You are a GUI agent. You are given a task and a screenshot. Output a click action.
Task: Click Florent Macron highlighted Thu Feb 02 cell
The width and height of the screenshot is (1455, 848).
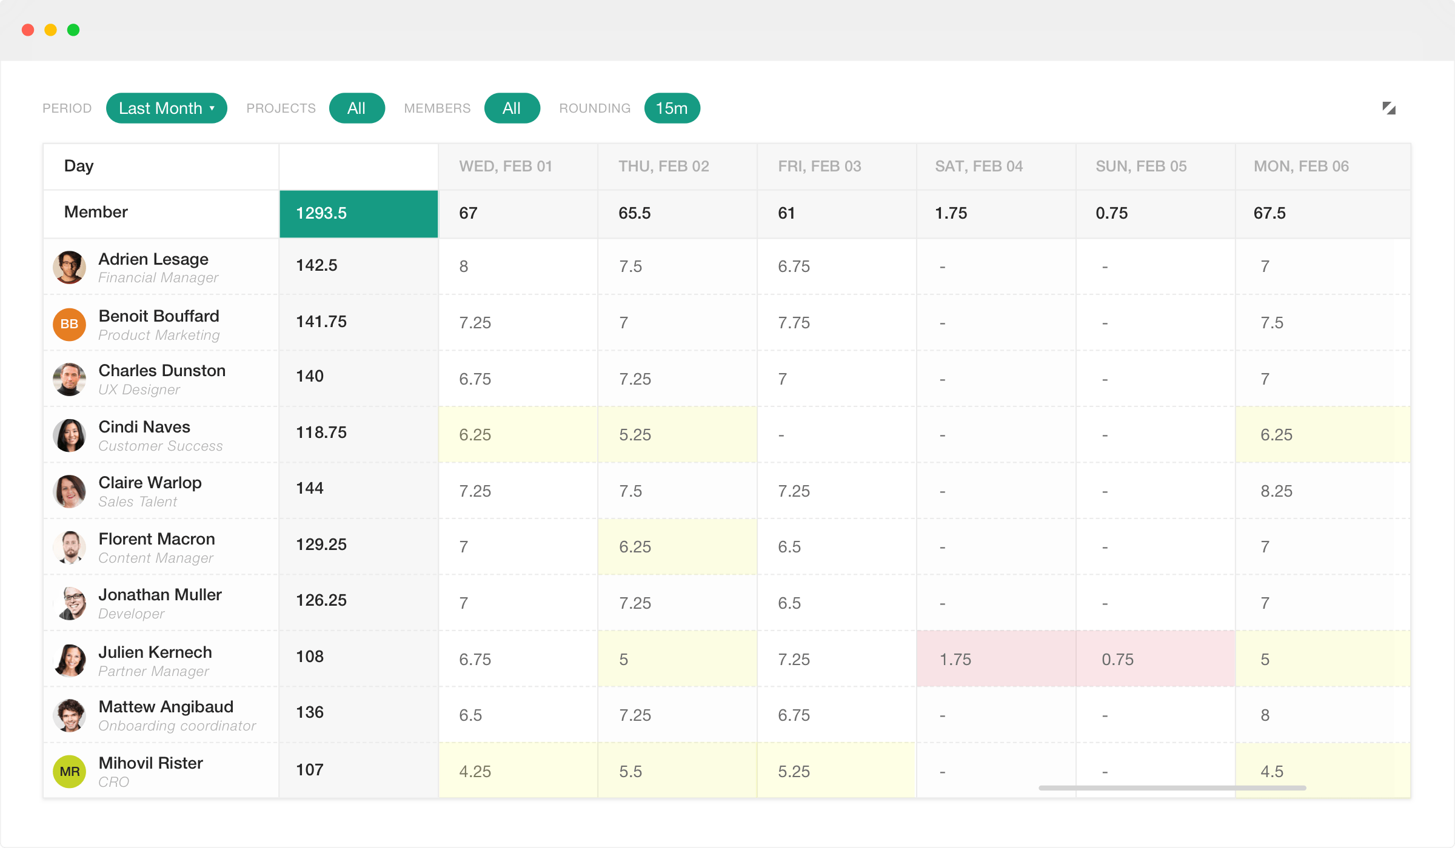point(682,546)
